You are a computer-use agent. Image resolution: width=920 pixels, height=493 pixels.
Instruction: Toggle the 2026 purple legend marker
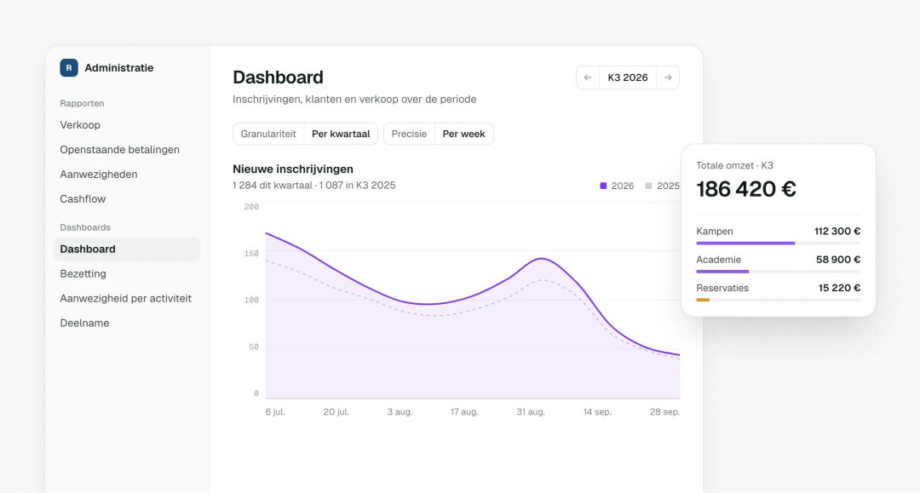click(x=603, y=186)
